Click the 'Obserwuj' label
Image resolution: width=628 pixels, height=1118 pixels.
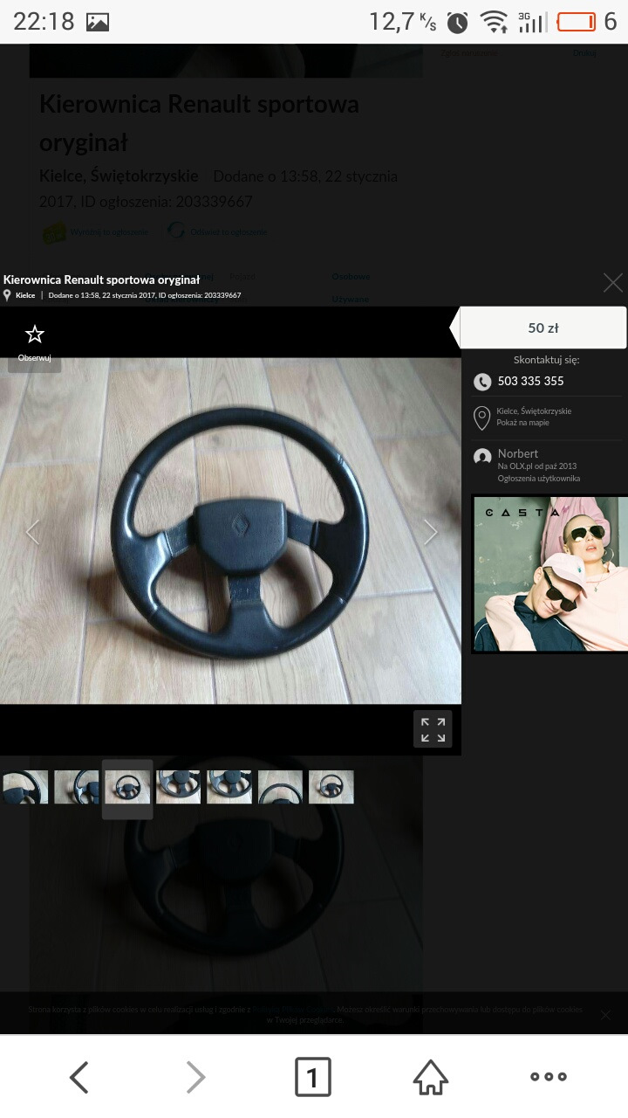tap(34, 358)
